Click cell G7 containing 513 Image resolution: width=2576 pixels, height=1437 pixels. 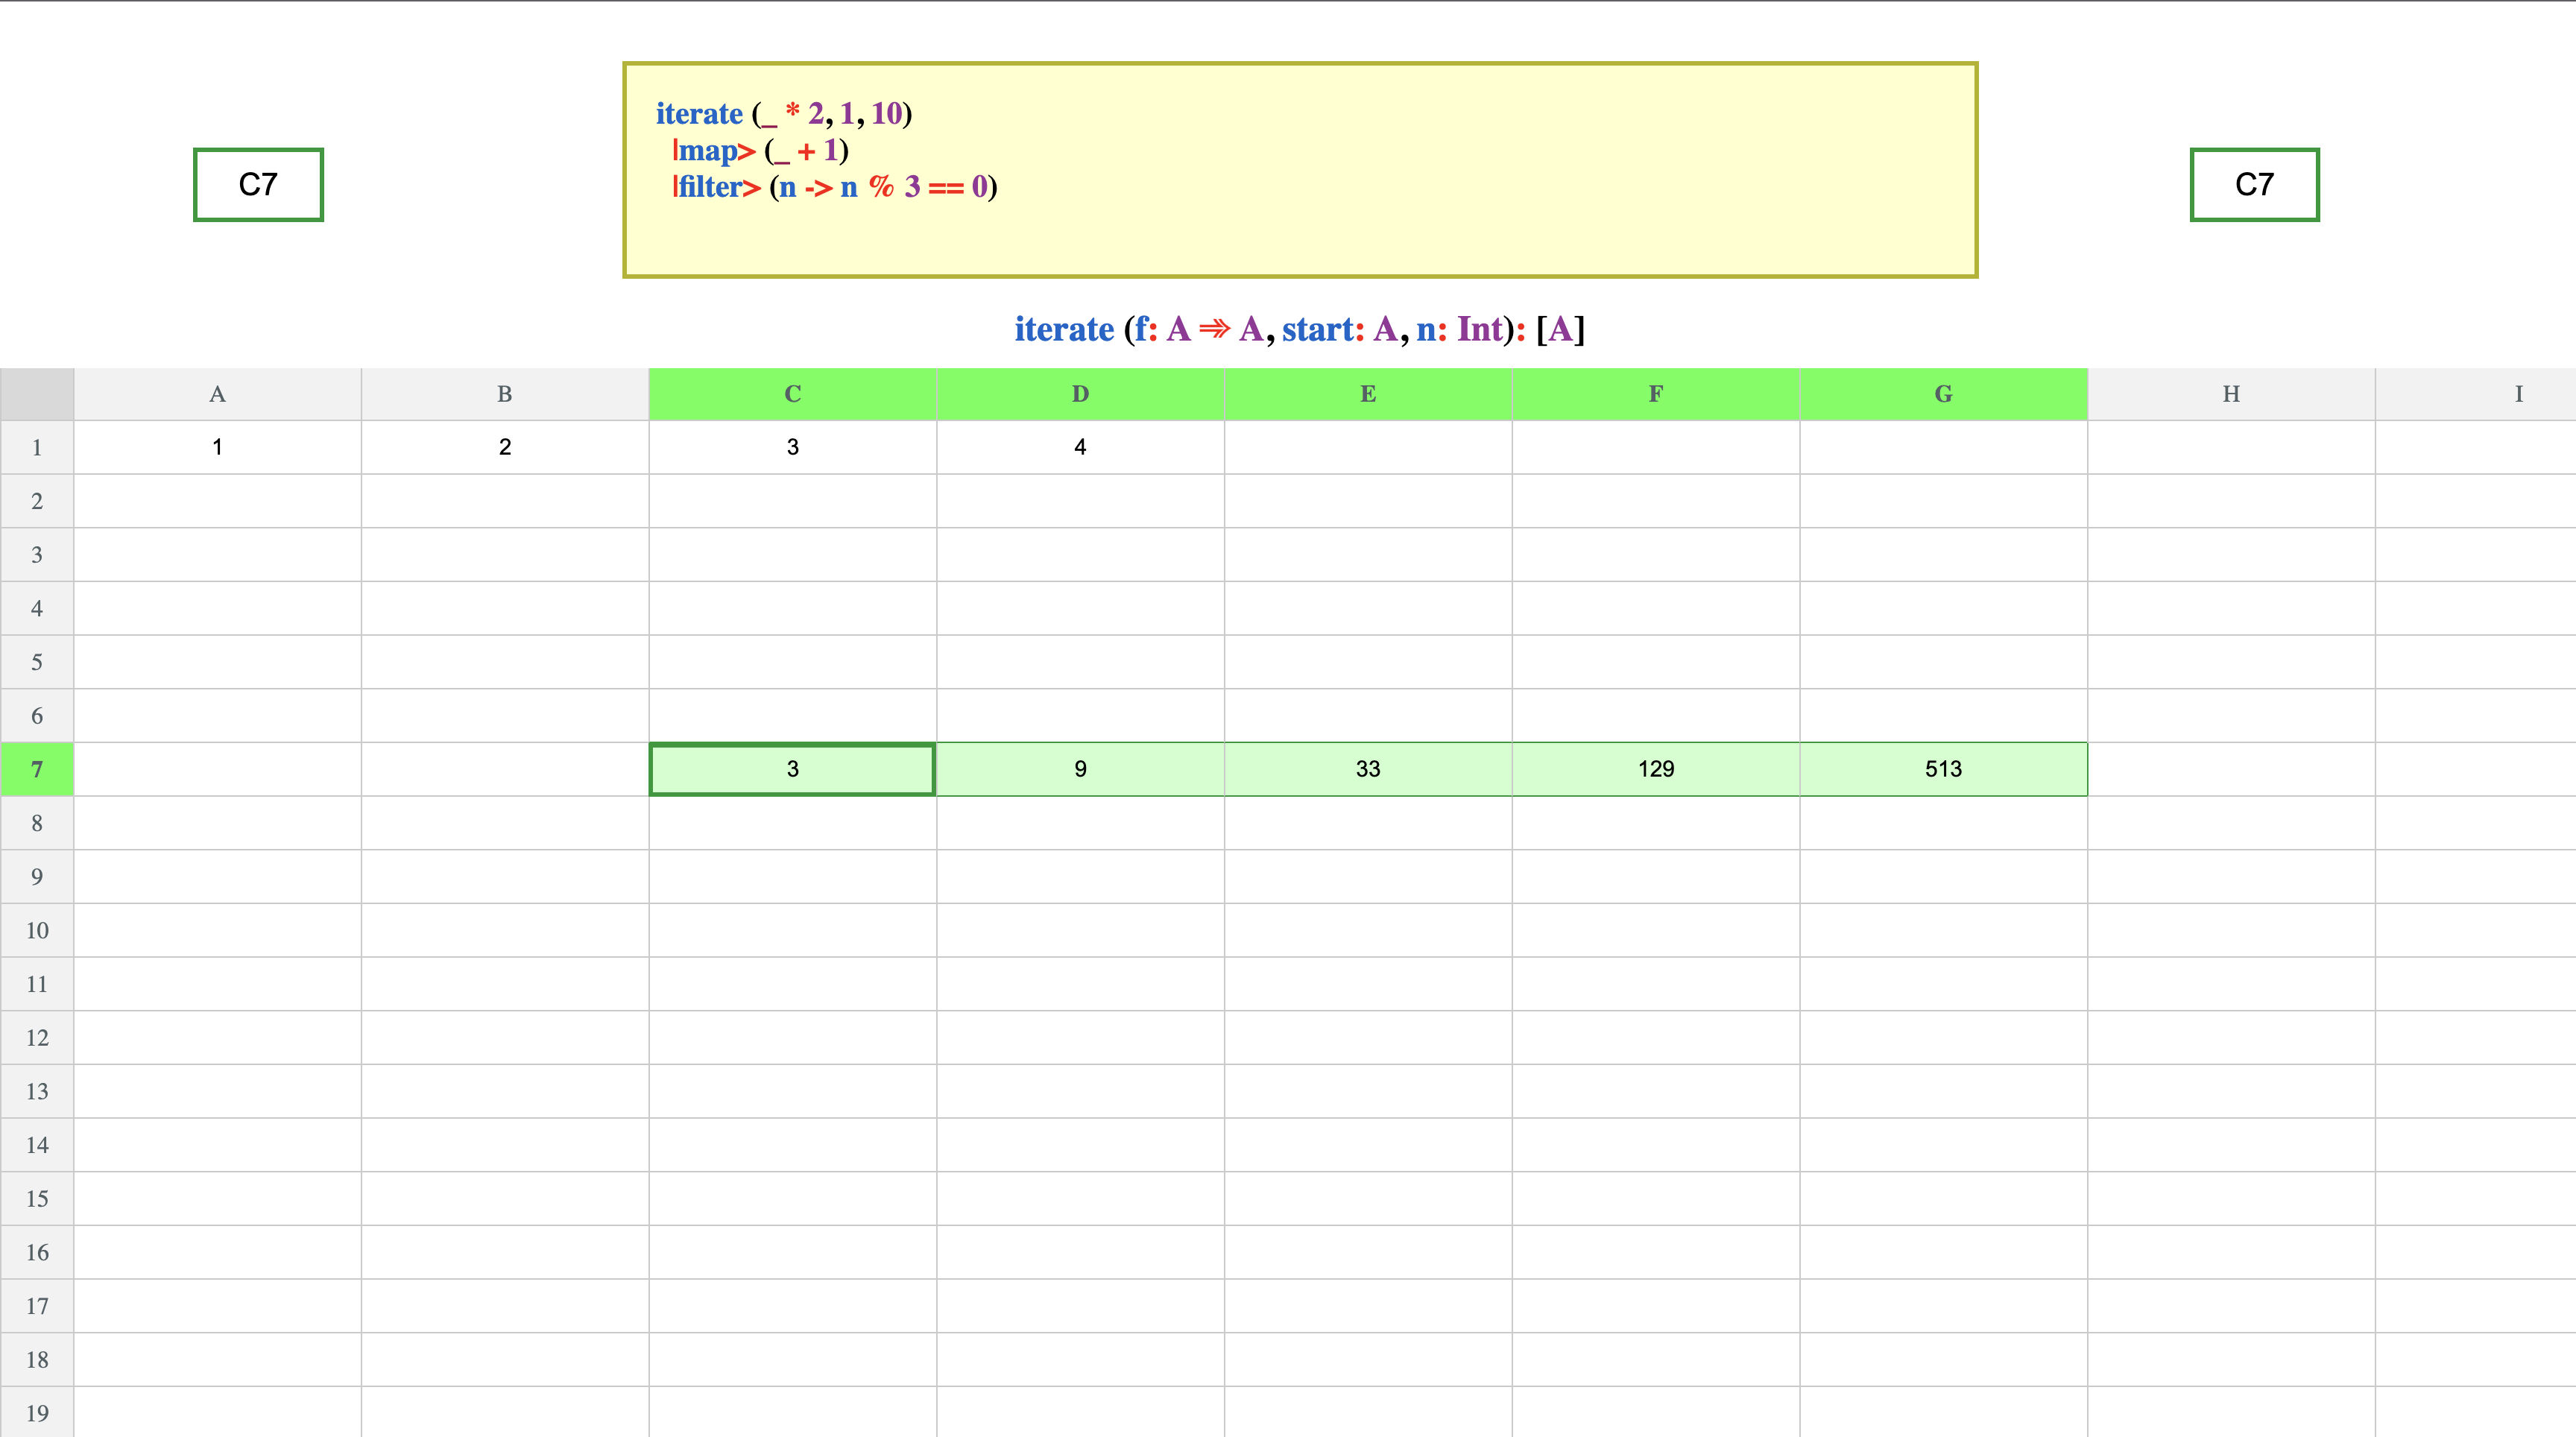1943,769
